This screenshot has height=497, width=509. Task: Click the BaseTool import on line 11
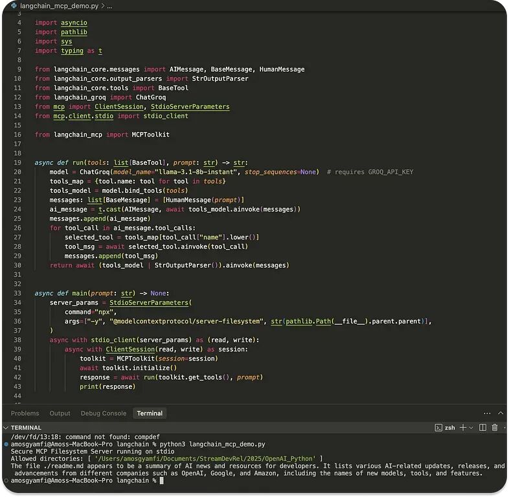(x=173, y=88)
